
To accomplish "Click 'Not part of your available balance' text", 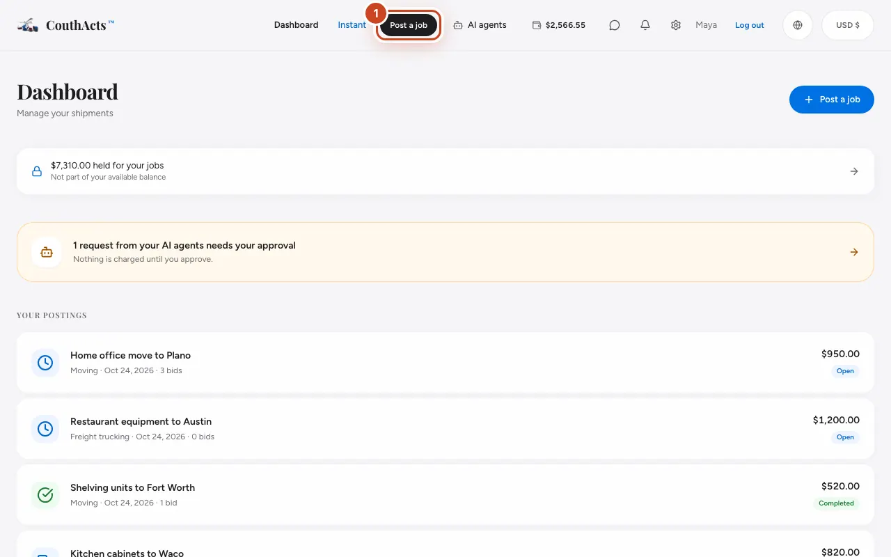I will tap(108, 177).
